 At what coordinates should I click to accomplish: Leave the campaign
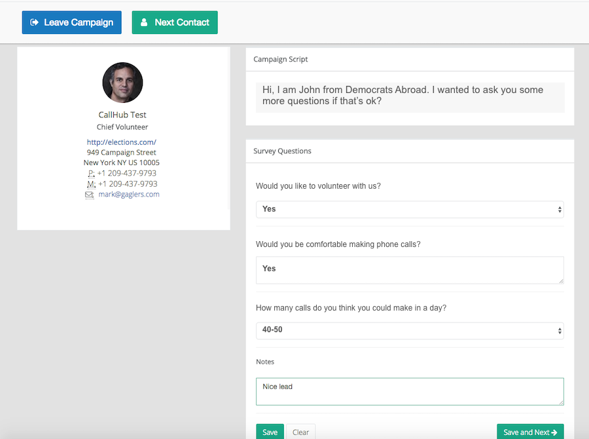click(72, 22)
